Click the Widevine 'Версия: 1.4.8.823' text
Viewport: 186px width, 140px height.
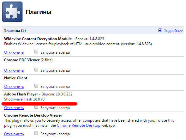[90, 39]
